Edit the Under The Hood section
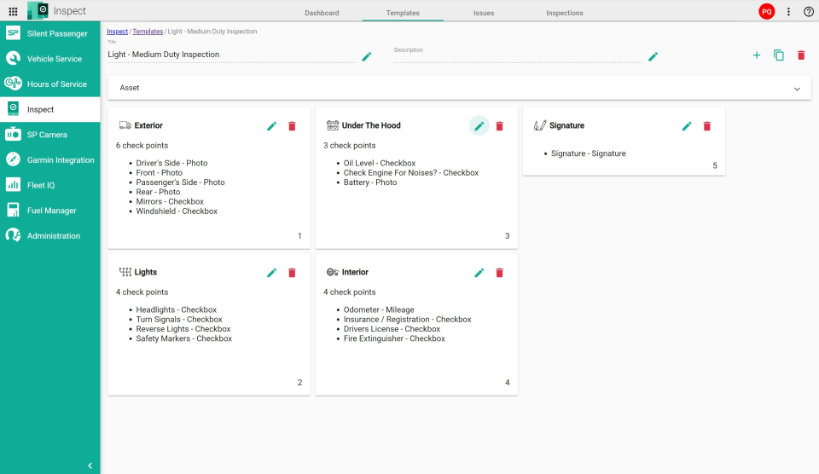Image resolution: width=819 pixels, height=474 pixels. pos(479,126)
